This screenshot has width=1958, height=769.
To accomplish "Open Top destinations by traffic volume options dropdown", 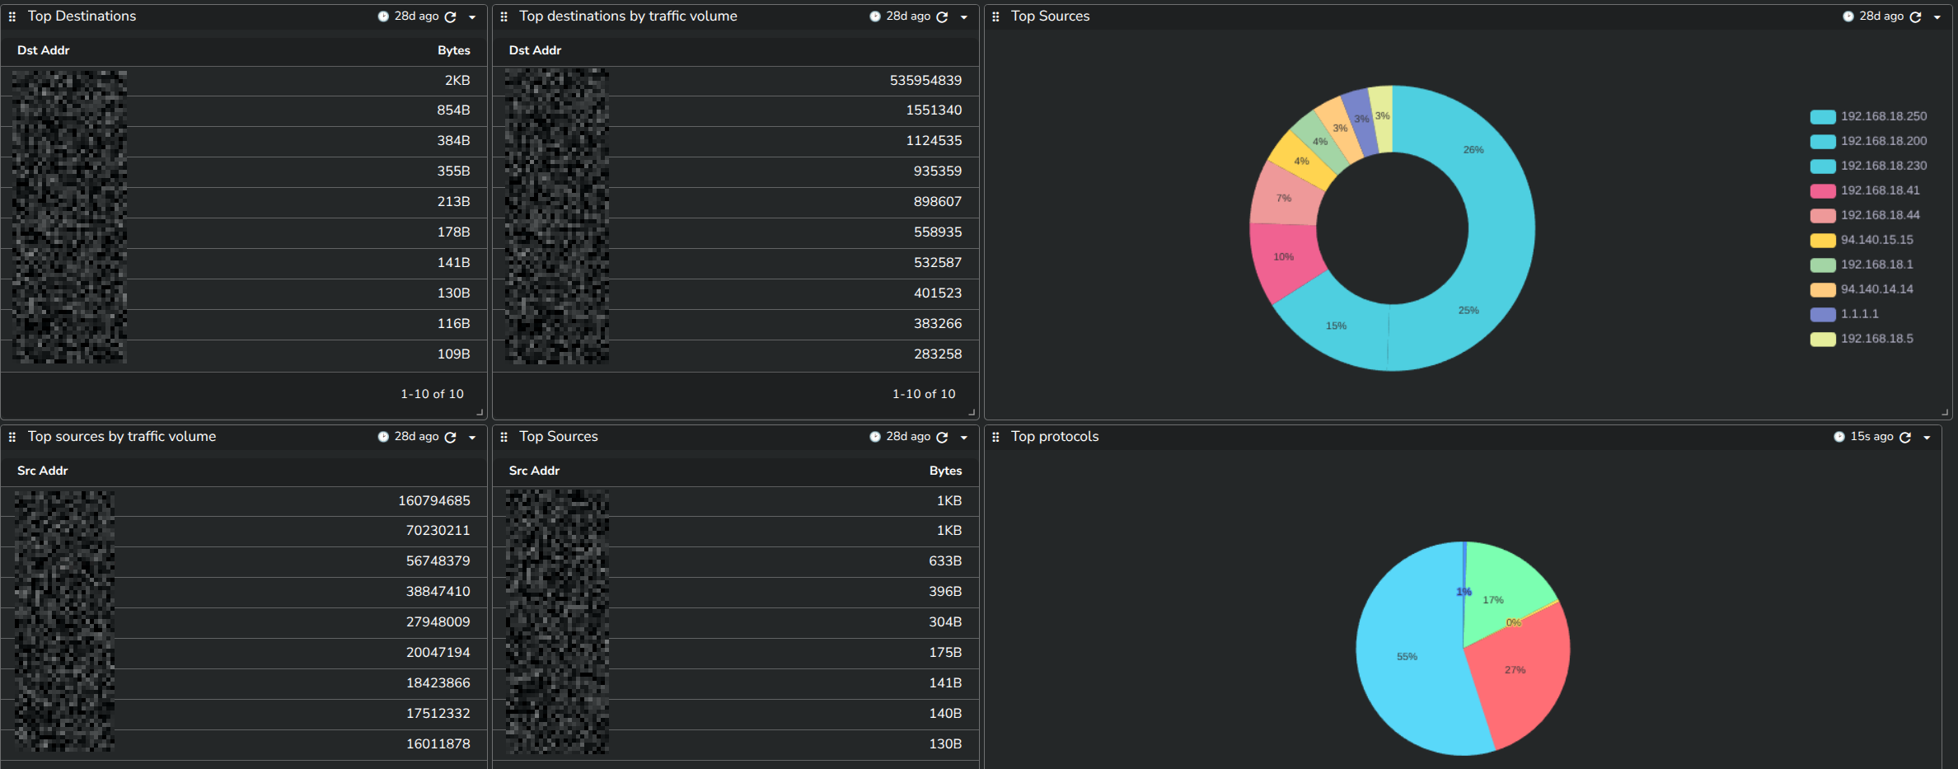I will [964, 17].
